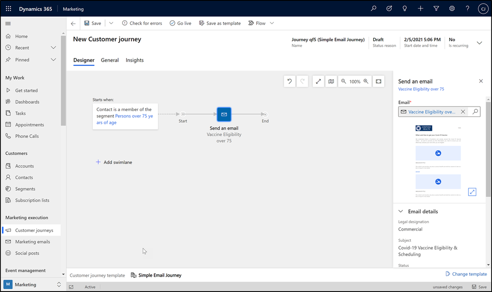Collapse the Email details section
Viewport: 492px width, 292px height.
coord(401,211)
